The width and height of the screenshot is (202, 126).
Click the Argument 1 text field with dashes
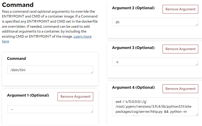pyautogui.click(x=50, y=109)
